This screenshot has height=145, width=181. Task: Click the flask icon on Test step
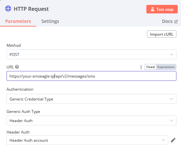pos(153,9)
